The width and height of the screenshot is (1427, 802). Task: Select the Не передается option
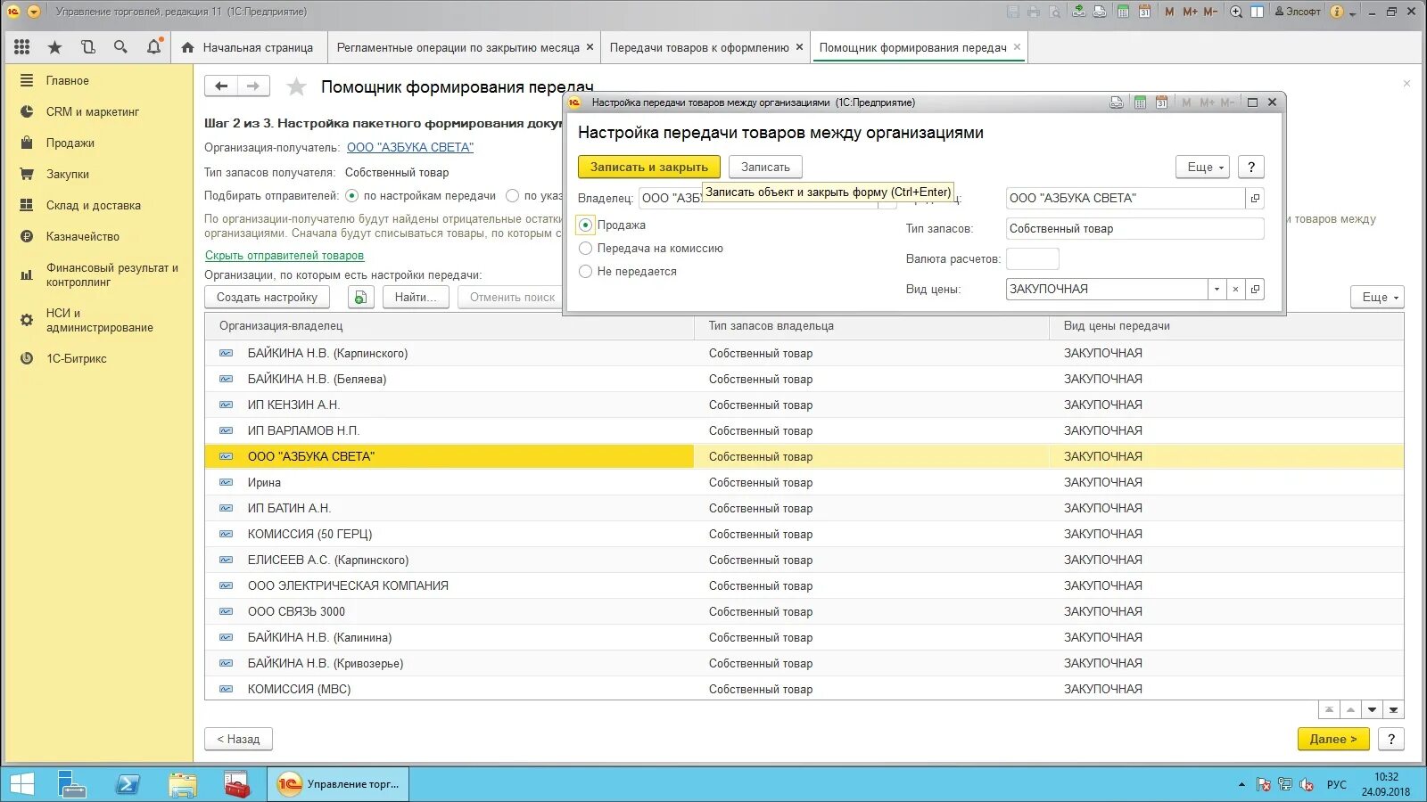point(585,272)
